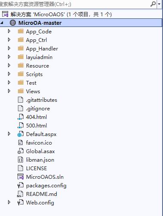Click the MicroOA-master globe icon
Image resolution: width=163 pixels, height=216 pixels.
click(13, 23)
